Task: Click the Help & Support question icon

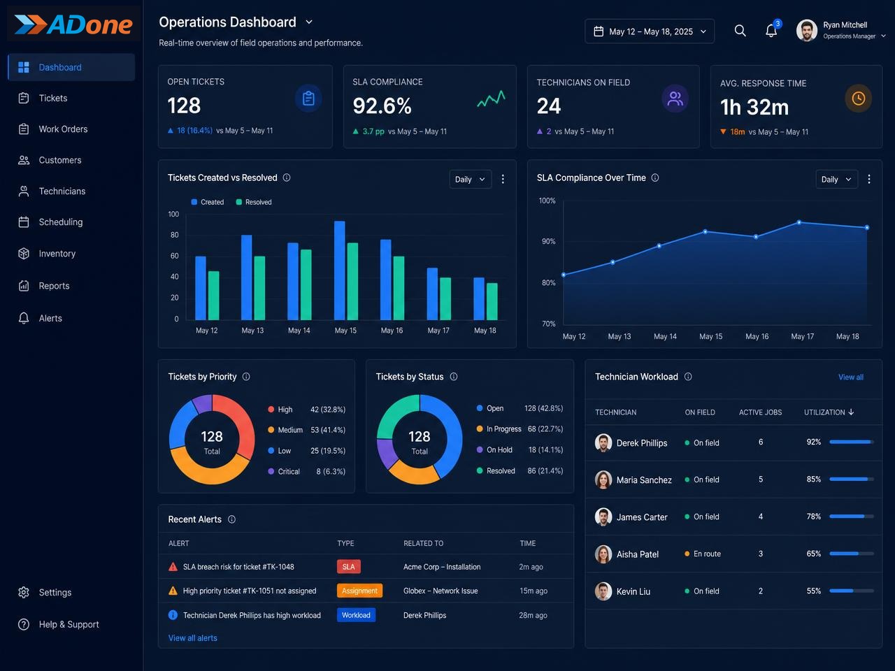Action: click(24, 624)
